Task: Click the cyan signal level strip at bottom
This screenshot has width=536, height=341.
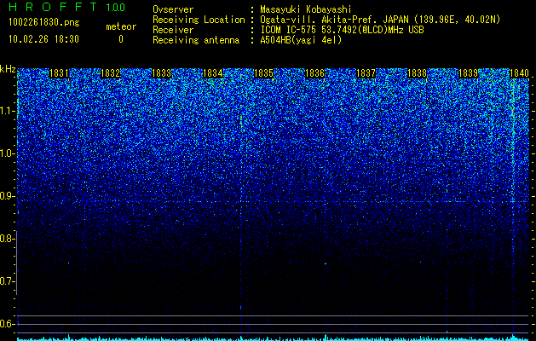Action: point(273,338)
